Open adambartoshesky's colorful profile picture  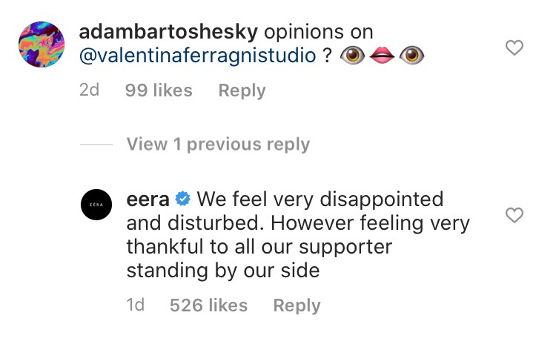44,44
